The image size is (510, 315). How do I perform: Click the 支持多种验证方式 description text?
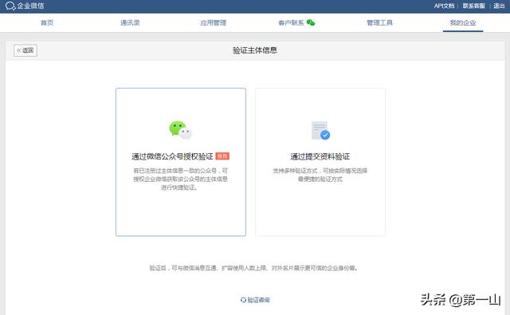point(320,175)
